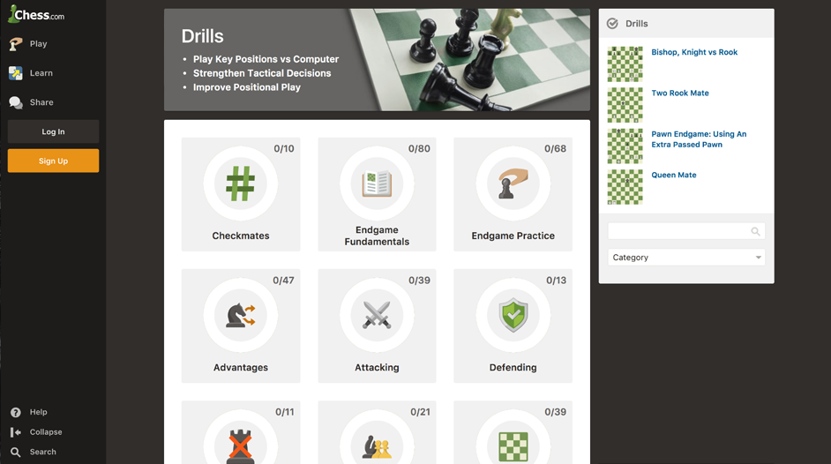Image resolution: width=831 pixels, height=464 pixels.
Task: Open the crossed-out rook drill icon
Action: coord(241,446)
